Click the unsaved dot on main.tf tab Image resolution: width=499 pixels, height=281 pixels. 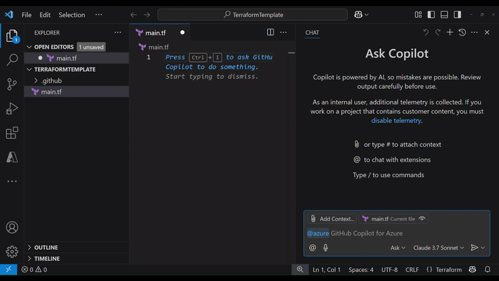[x=182, y=32]
